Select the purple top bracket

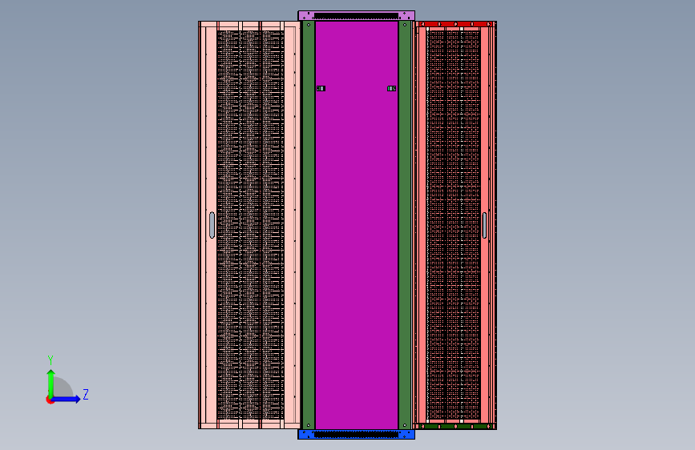pos(357,16)
